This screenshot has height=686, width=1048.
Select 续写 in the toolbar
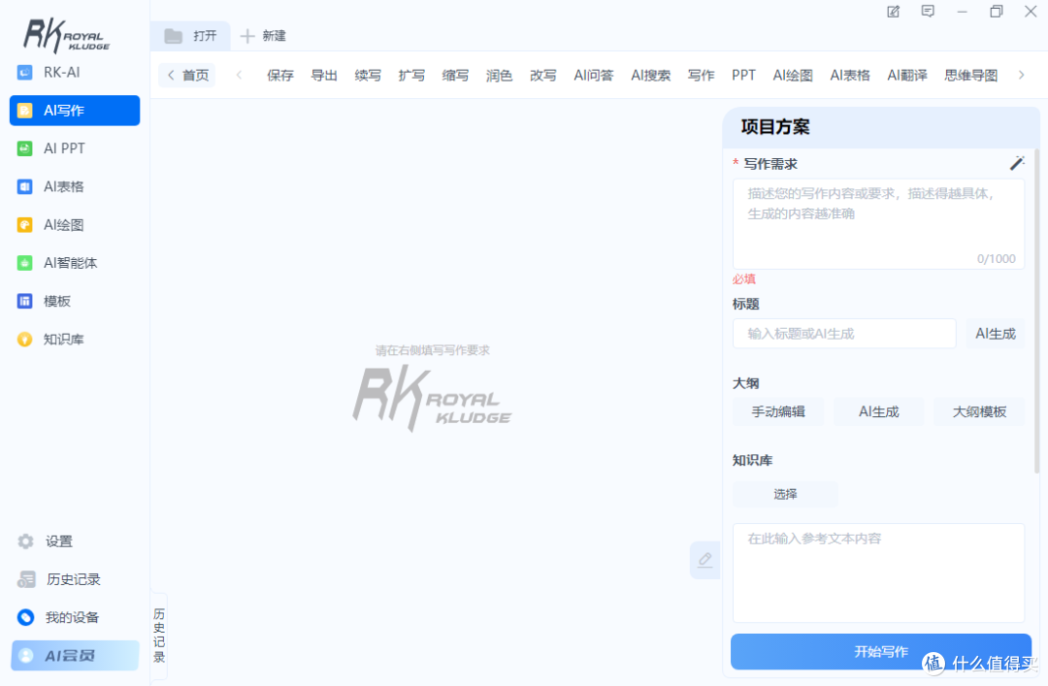368,75
